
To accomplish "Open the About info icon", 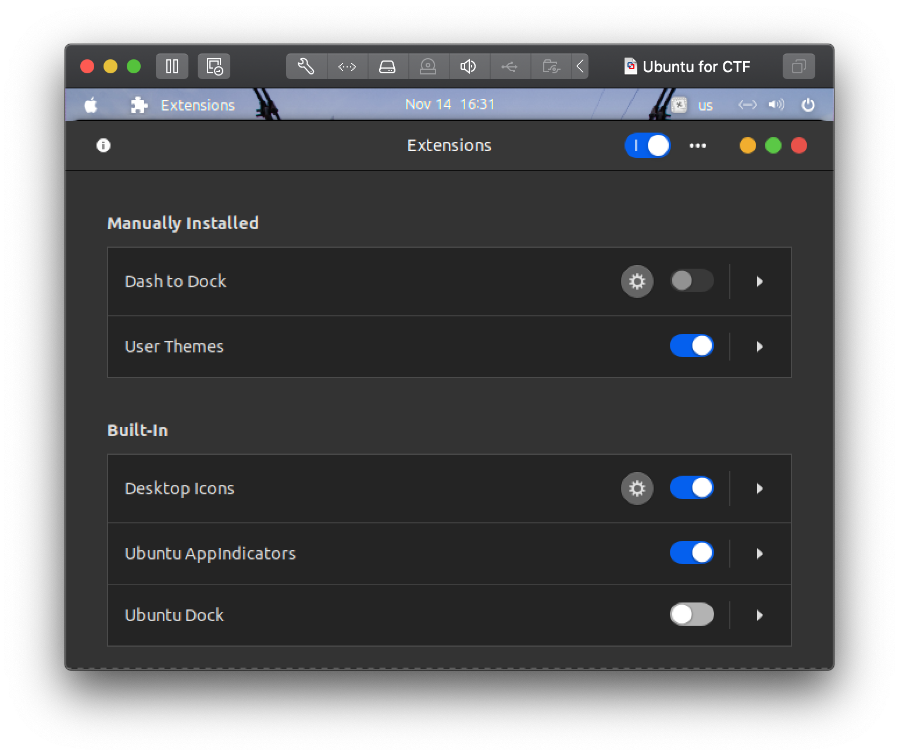I will pyautogui.click(x=104, y=145).
